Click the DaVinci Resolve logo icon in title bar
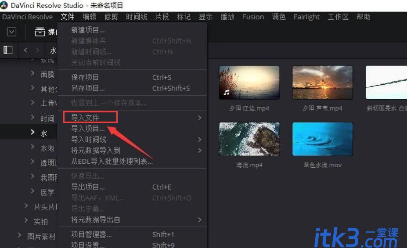Image resolution: width=407 pixels, height=248 pixels. click(x=4, y=5)
